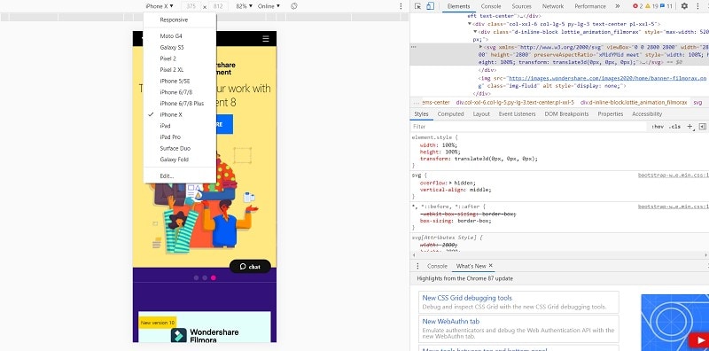Toggle .cls element classes panel
The width and height of the screenshot is (709, 351).
coord(674,127)
